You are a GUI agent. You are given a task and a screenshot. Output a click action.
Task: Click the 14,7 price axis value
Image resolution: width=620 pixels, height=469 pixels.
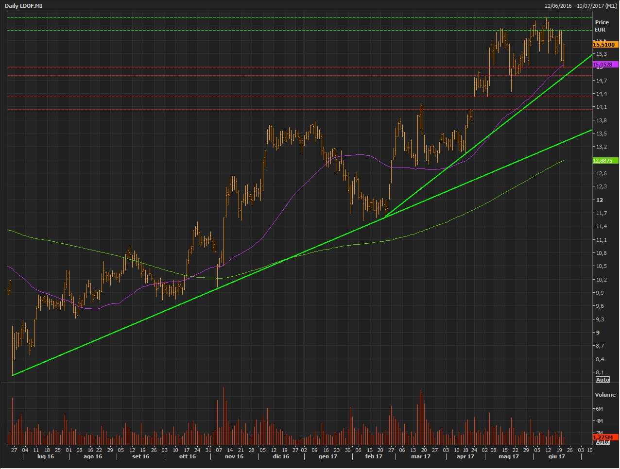click(x=601, y=81)
